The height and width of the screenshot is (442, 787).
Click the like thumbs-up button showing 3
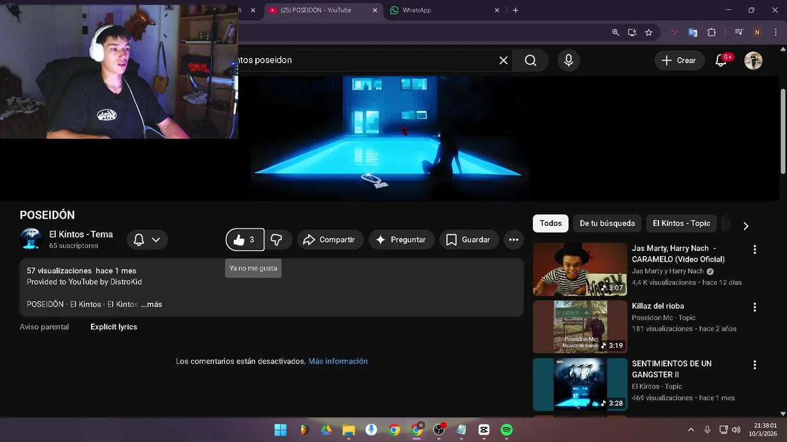click(245, 239)
